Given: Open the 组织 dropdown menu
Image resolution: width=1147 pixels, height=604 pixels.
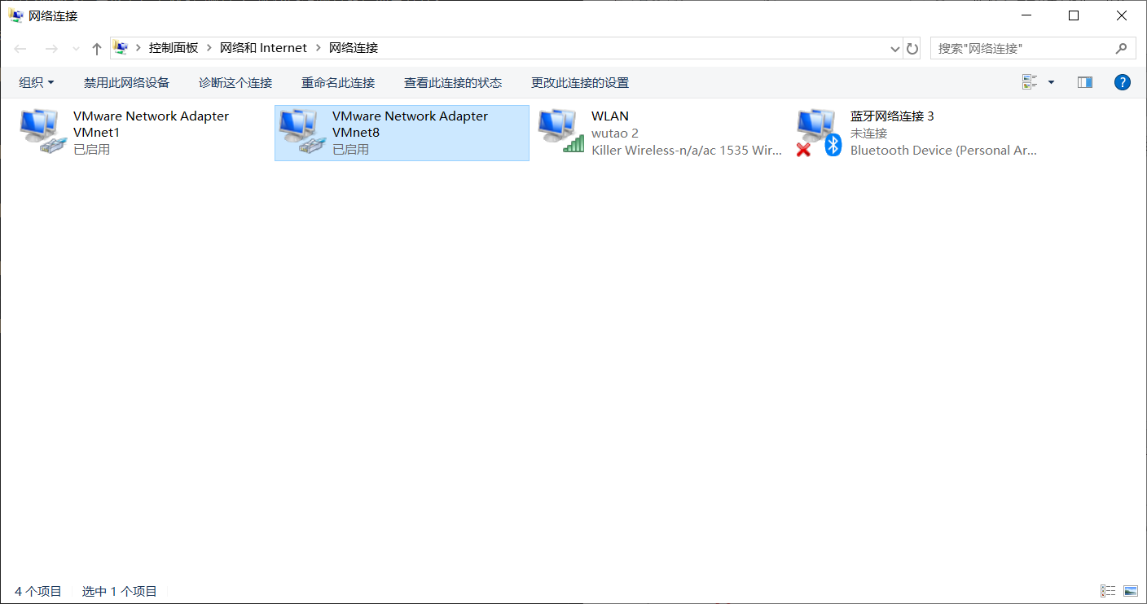Looking at the screenshot, I should pos(37,82).
